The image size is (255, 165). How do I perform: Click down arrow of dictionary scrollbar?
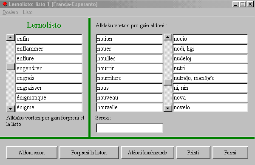168,108
